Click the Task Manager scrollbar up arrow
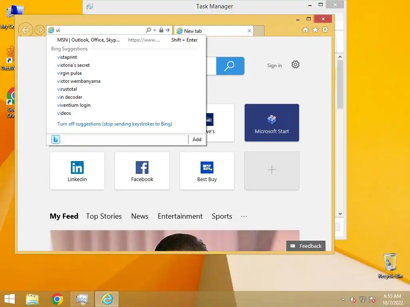Screen dimensions: 410x307 click(340, 57)
